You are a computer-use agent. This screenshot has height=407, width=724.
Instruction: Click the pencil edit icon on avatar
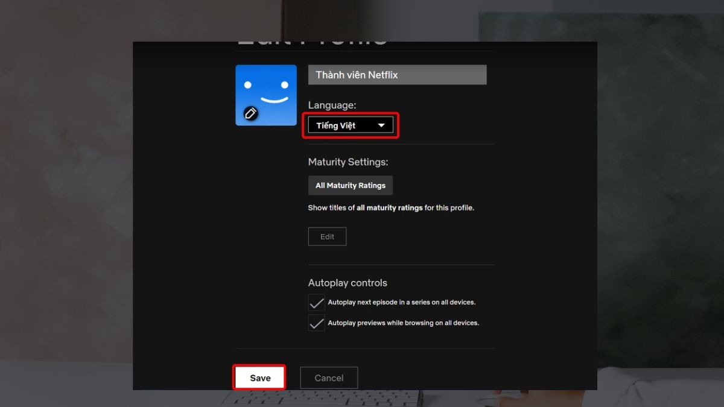point(250,113)
